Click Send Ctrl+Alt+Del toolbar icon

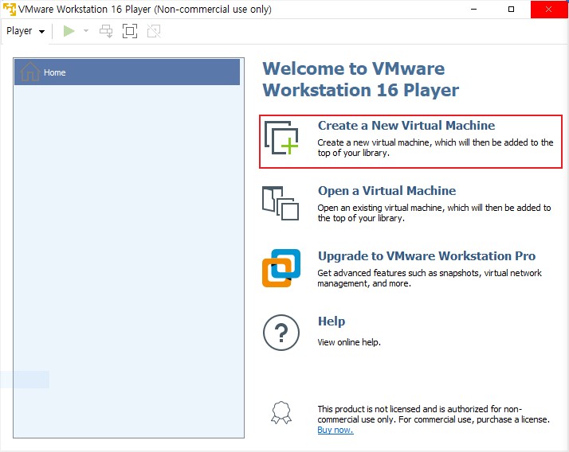(x=106, y=31)
